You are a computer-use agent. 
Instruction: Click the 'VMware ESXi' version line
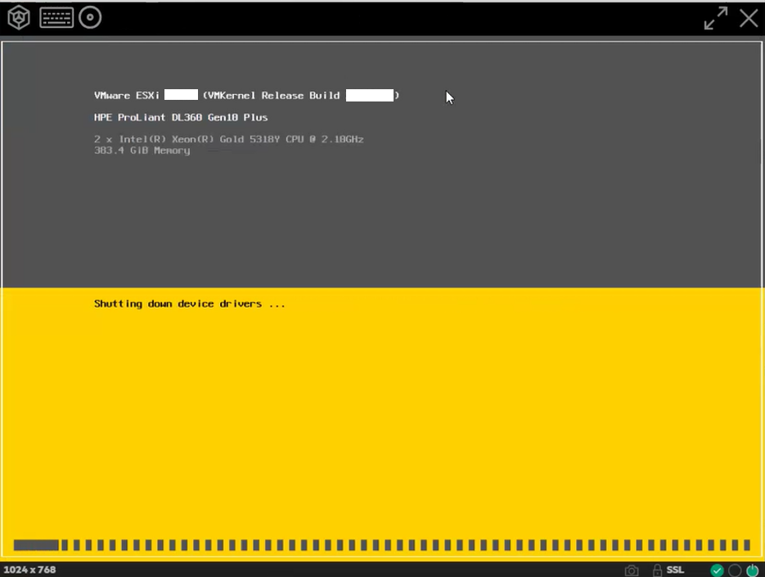[246, 95]
